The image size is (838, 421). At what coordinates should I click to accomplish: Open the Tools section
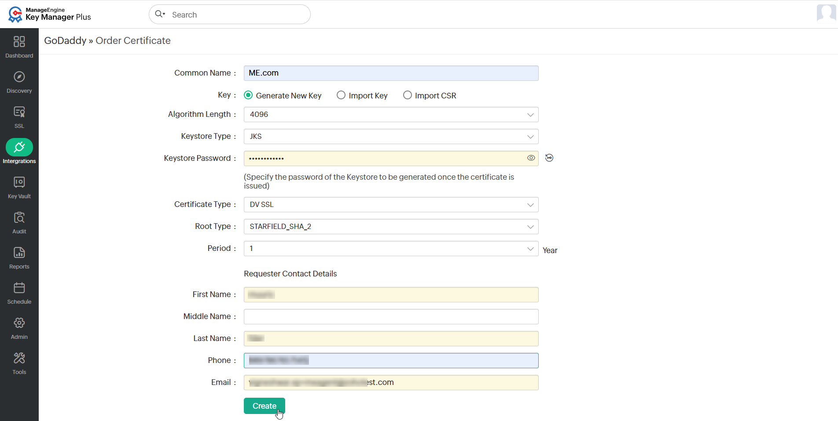click(19, 363)
